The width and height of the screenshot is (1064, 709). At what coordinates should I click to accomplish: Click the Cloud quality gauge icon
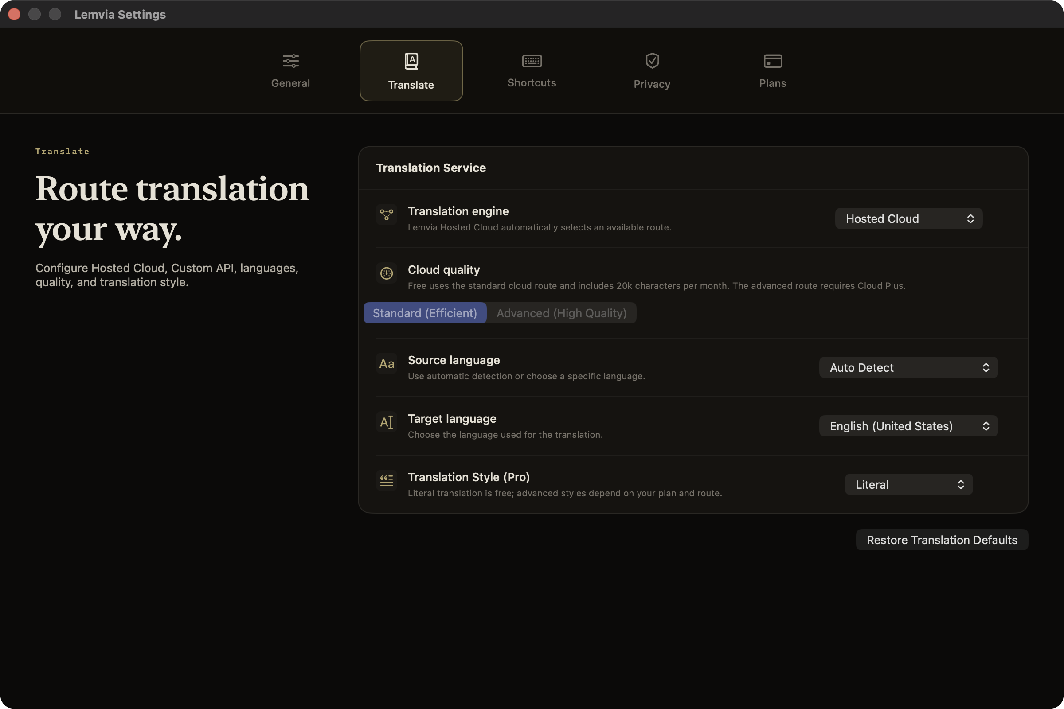point(386,273)
